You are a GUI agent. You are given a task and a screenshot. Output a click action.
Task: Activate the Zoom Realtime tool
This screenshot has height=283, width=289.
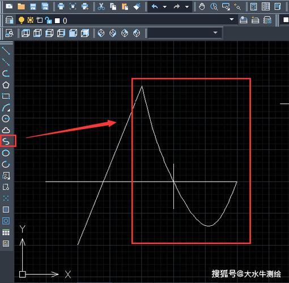coord(214,7)
